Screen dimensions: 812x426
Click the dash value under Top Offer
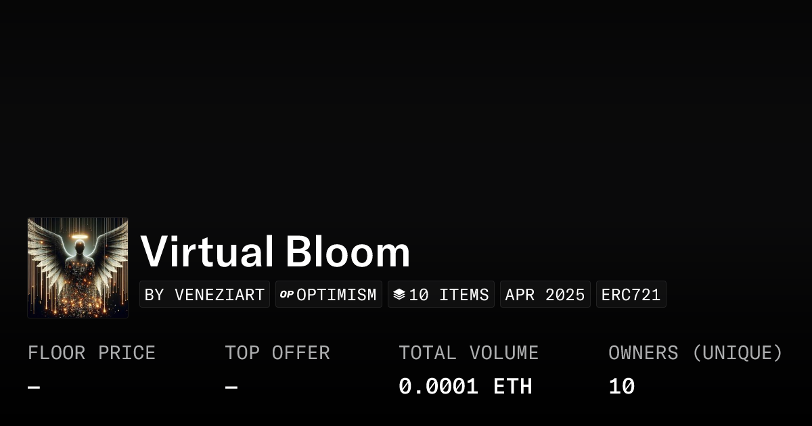pyautogui.click(x=231, y=387)
